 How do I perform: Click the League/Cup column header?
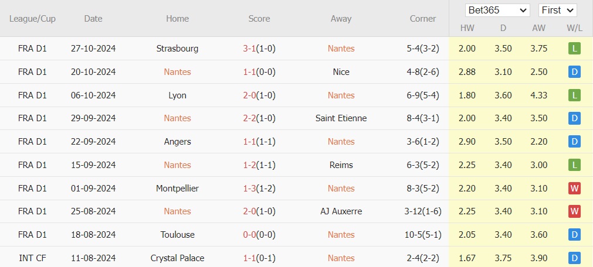(33, 19)
